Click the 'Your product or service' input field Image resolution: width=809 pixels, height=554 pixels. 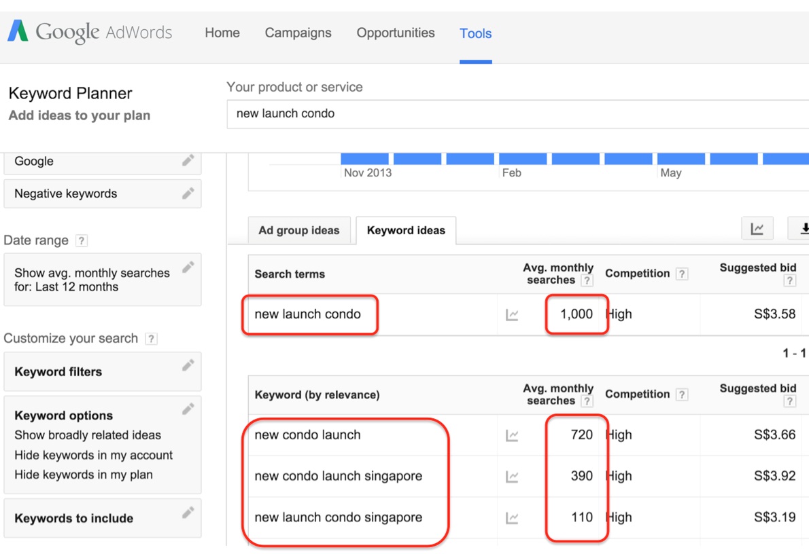[517, 113]
